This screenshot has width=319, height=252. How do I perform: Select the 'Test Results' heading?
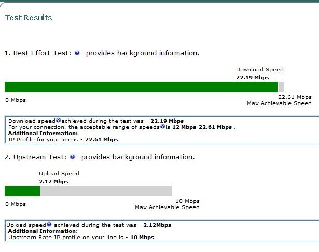pos(29,18)
